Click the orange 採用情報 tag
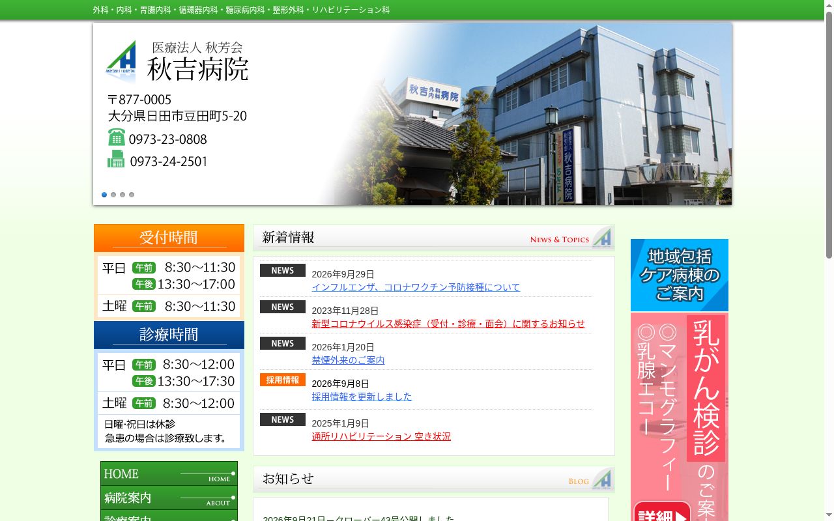The image size is (834, 521). [x=283, y=380]
